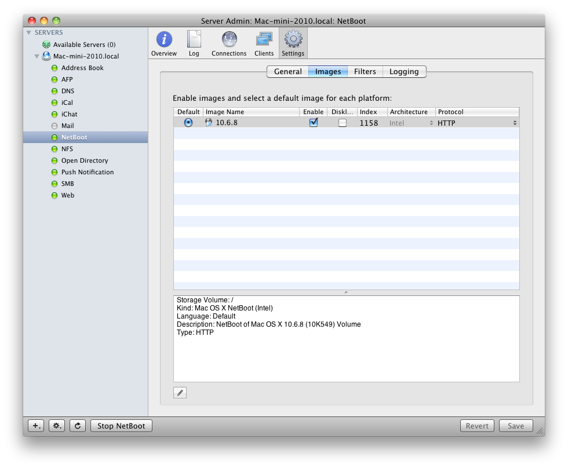Click the Stop NetBoot button
Viewport: 568px width, 468px height.
tap(121, 426)
